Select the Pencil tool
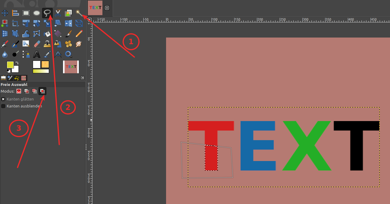This screenshot has height=204, width=390. tap(79, 34)
